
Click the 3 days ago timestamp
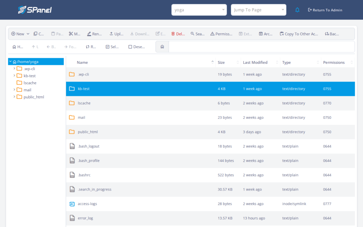tap(252, 132)
